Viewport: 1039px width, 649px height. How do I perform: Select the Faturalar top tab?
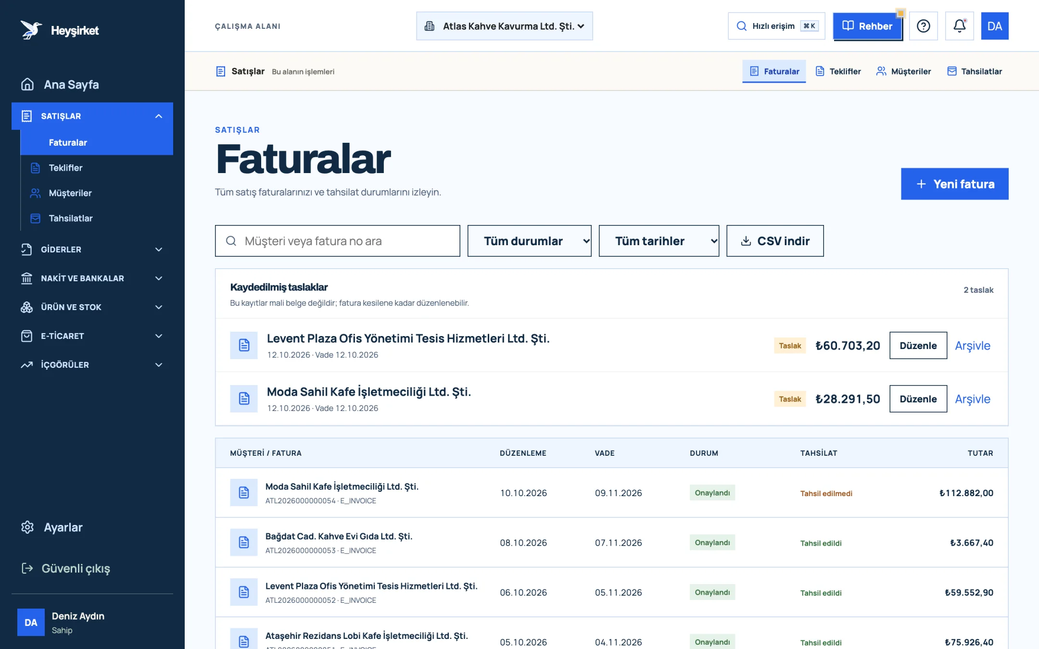coord(774,71)
